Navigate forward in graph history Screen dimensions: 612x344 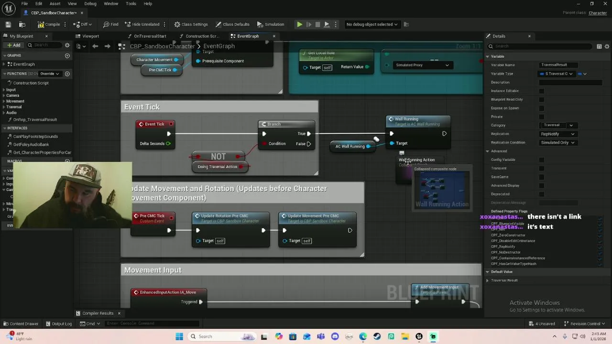point(107,46)
